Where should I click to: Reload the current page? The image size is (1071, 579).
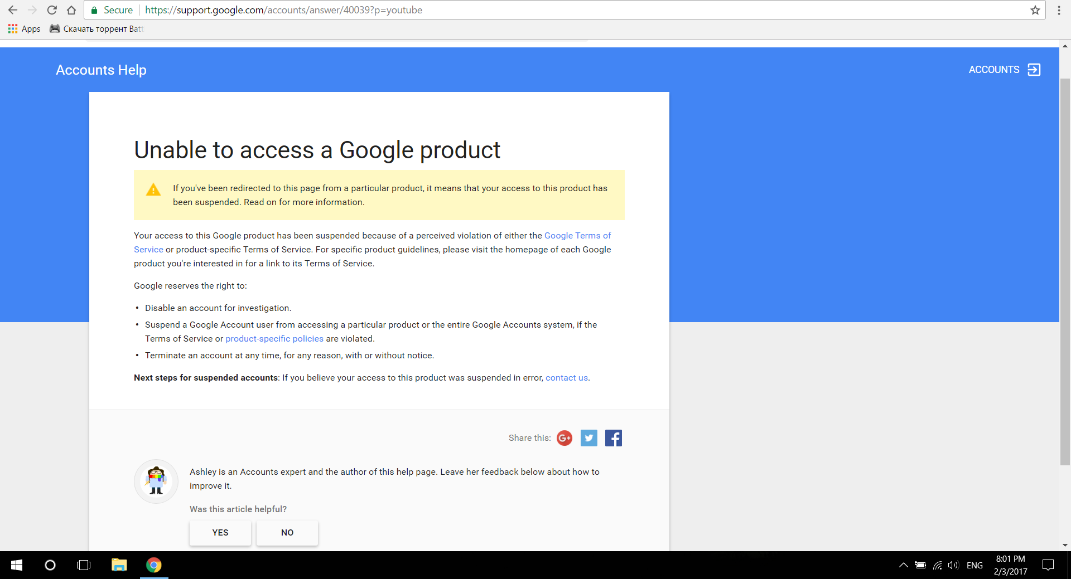pos(52,10)
